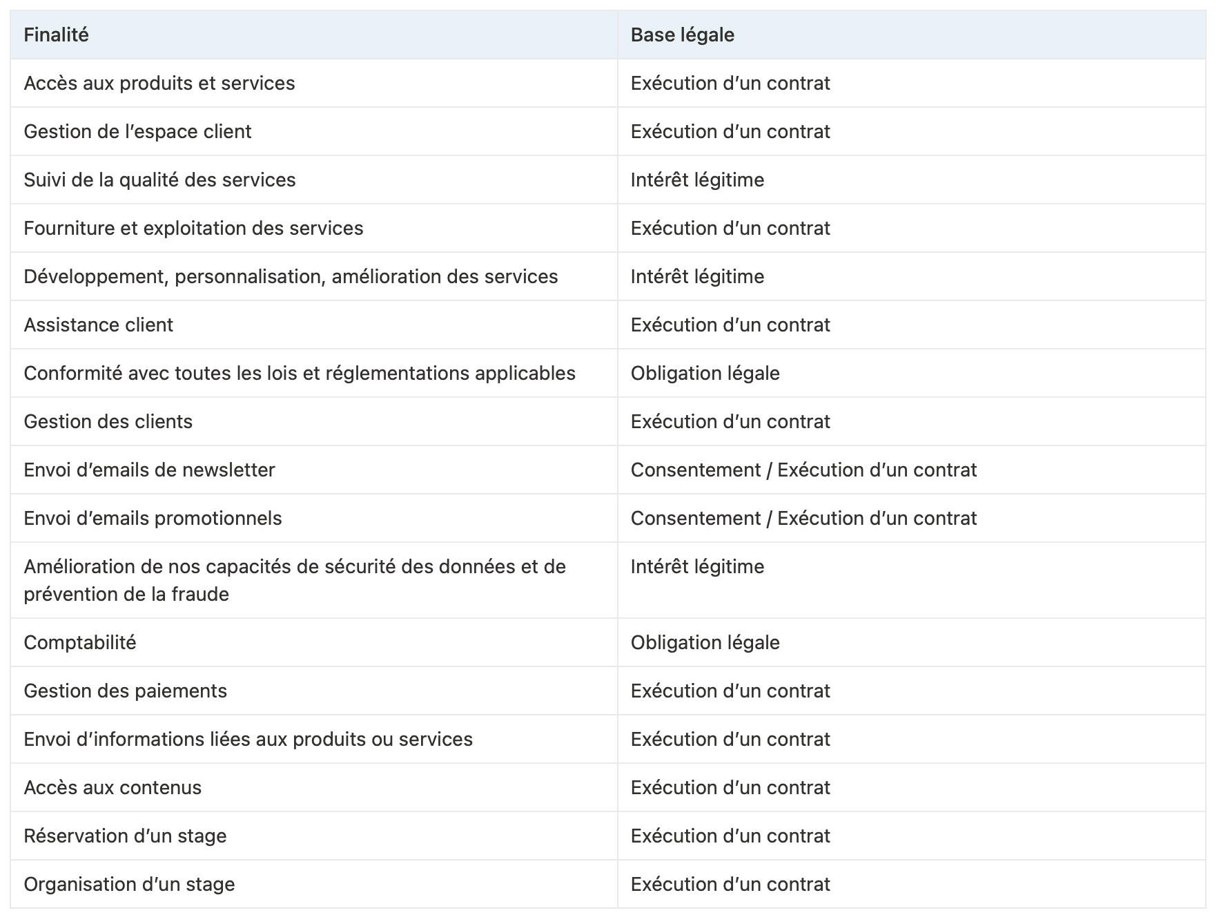This screenshot has width=1230, height=924.
Task: Select the "Assistance client" cell
Action: click(x=99, y=325)
